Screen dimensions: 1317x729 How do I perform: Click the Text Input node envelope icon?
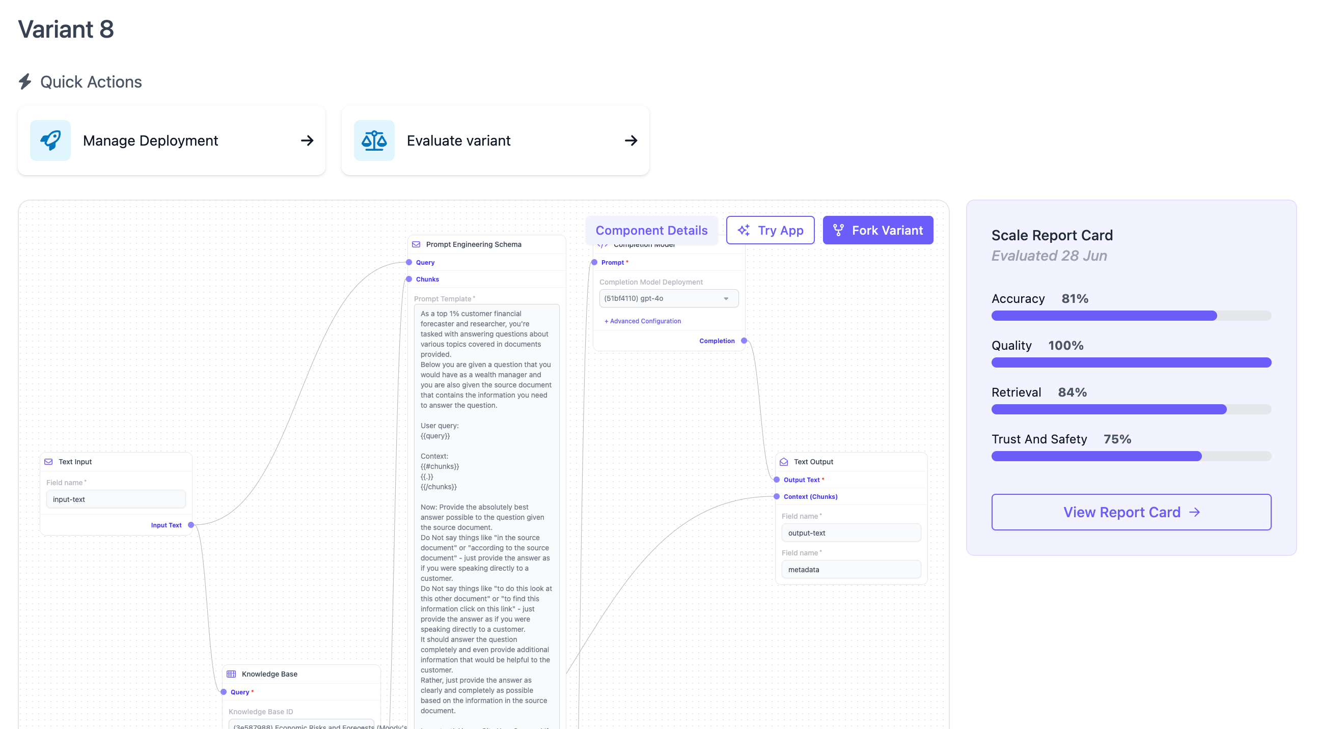[x=48, y=462]
